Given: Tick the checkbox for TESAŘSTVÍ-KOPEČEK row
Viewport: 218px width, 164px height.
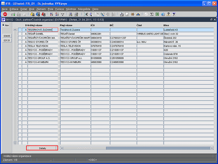Looking at the screenshot, I should point(20,38).
